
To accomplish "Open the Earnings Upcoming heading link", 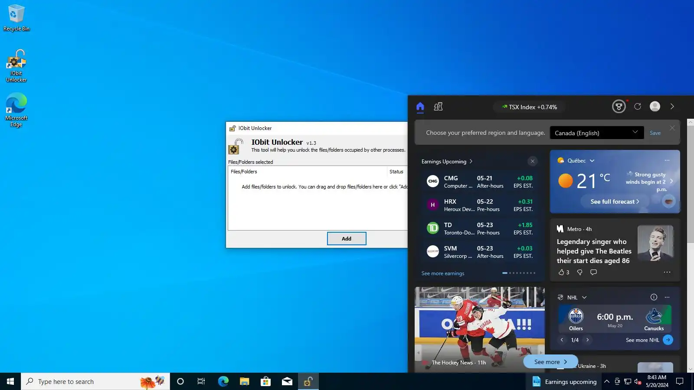I will click(447, 162).
